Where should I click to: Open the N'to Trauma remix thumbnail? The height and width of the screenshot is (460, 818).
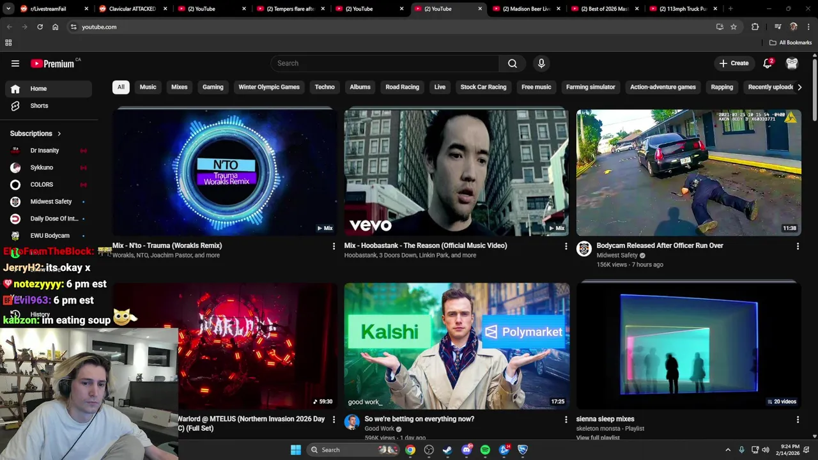tap(225, 172)
